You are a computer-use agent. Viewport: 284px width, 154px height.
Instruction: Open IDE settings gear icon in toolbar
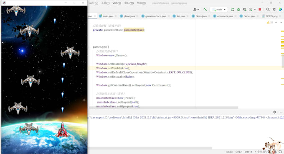click(x=274, y=10)
